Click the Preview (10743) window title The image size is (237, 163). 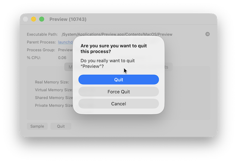68,19
